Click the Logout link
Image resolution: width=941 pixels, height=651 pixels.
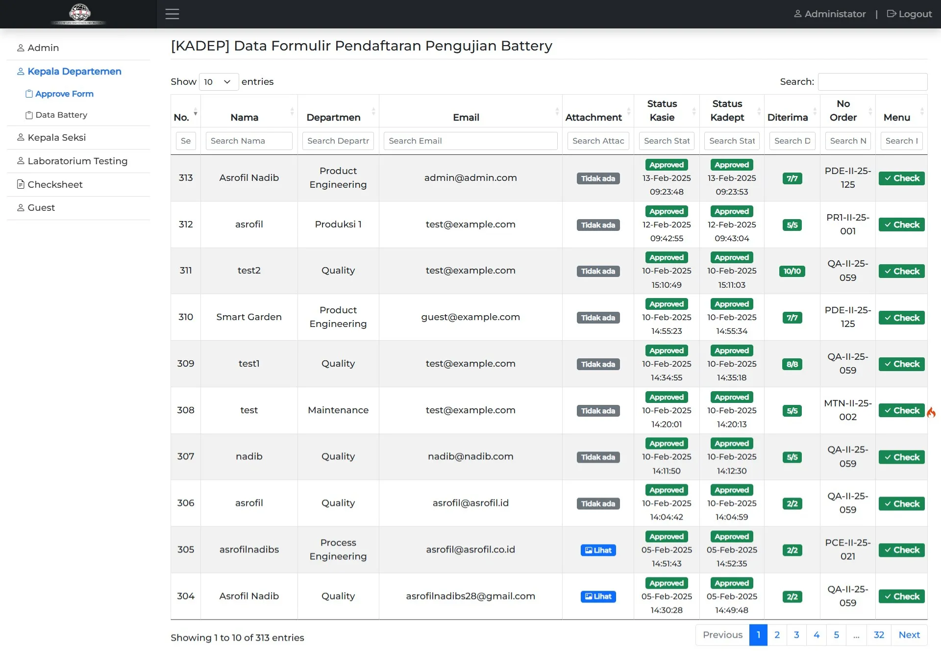point(909,14)
